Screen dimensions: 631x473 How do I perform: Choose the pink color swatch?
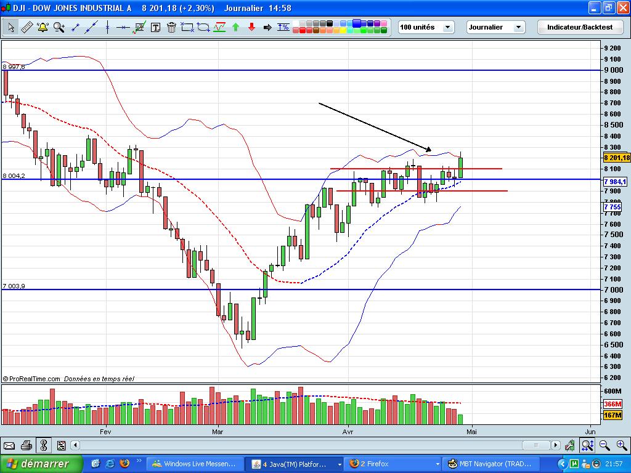click(x=384, y=23)
